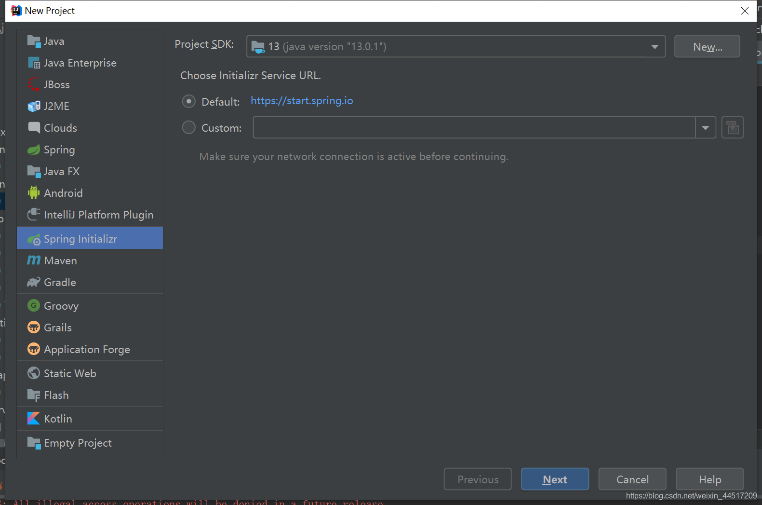Click the Android robot icon

(34, 193)
